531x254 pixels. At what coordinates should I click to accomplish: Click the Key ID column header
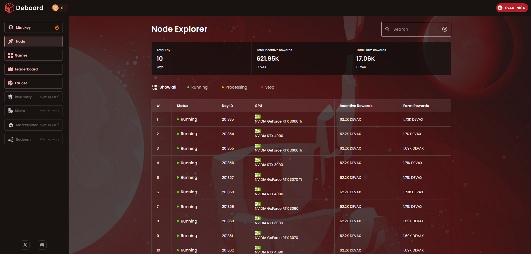227,106
